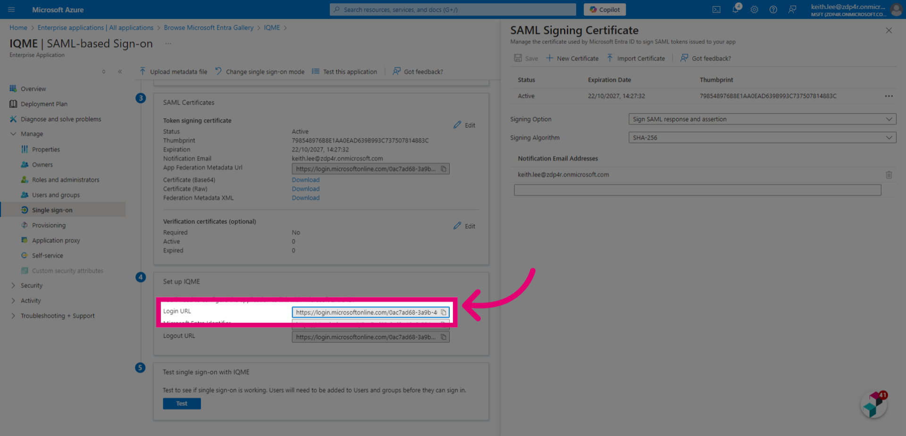Expand Troubleshooting + Support section

[13, 315]
